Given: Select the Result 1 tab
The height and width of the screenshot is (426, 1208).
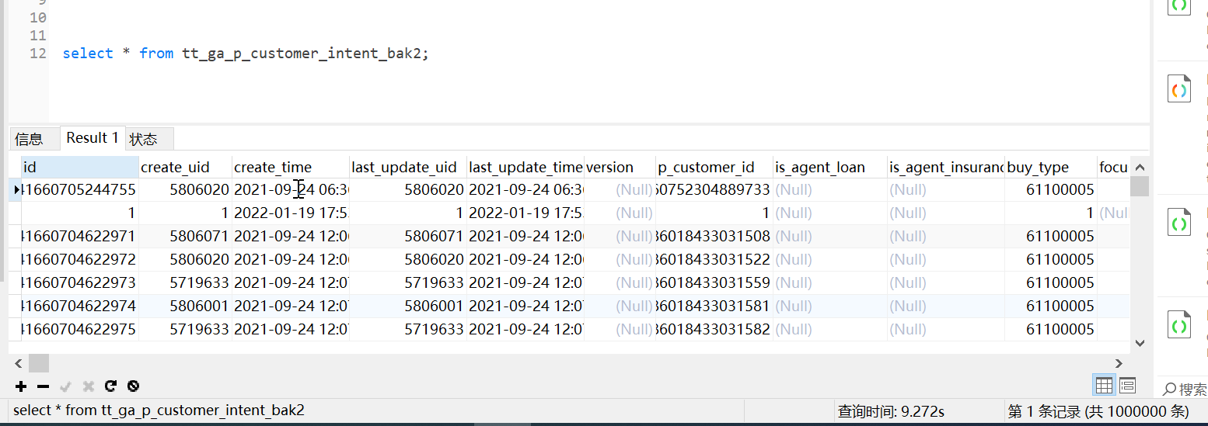Looking at the screenshot, I should (x=93, y=138).
